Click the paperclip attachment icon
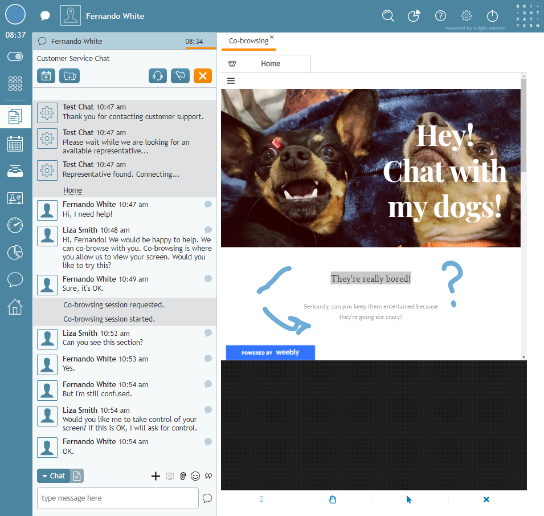The width and height of the screenshot is (544, 516). coord(182,476)
